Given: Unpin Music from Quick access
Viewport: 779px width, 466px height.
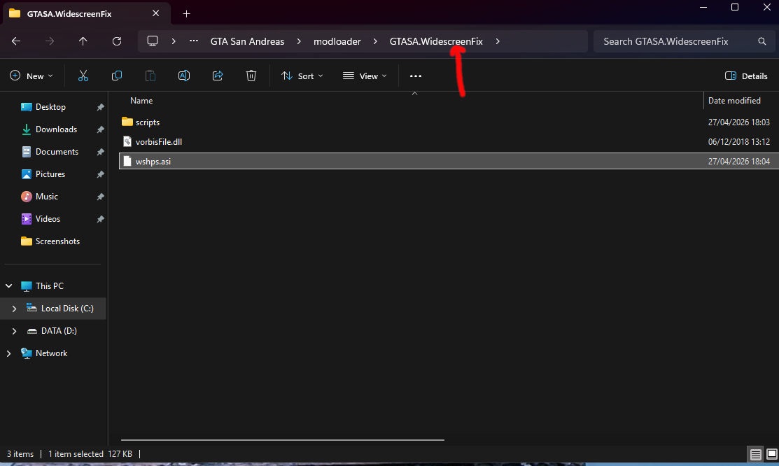Looking at the screenshot, I should pyautogui.click(x=100, y=197).
